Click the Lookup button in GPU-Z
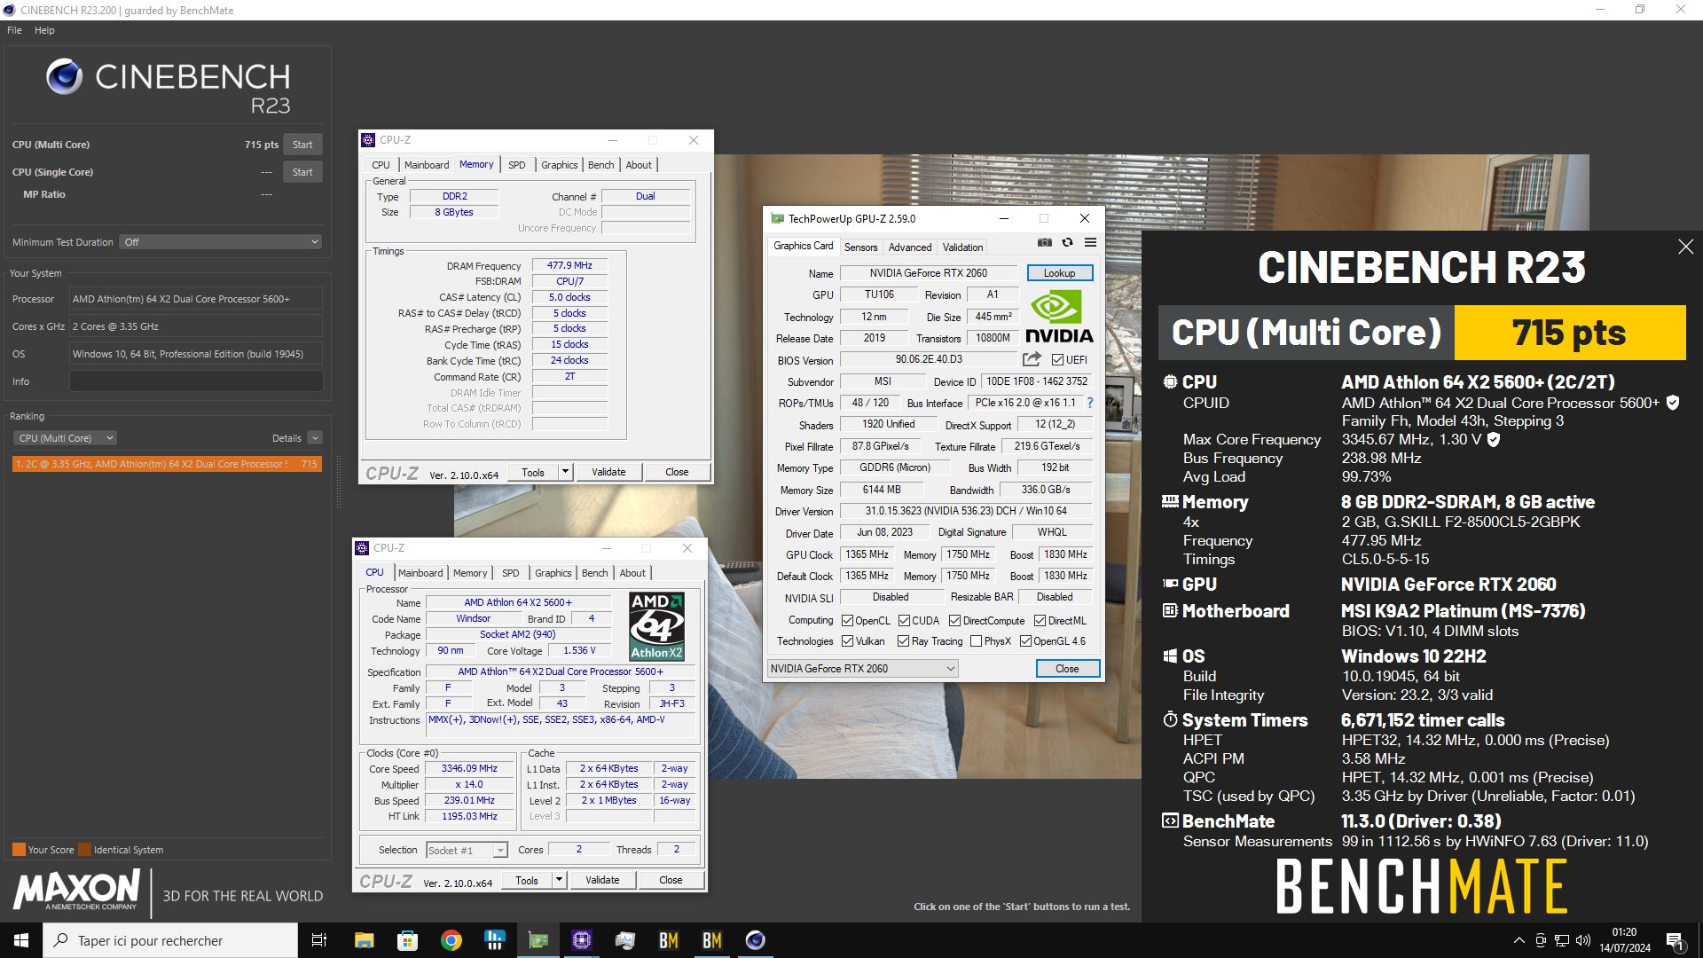The width and height of the screenshot is (1703, 958). point(1059,273)
